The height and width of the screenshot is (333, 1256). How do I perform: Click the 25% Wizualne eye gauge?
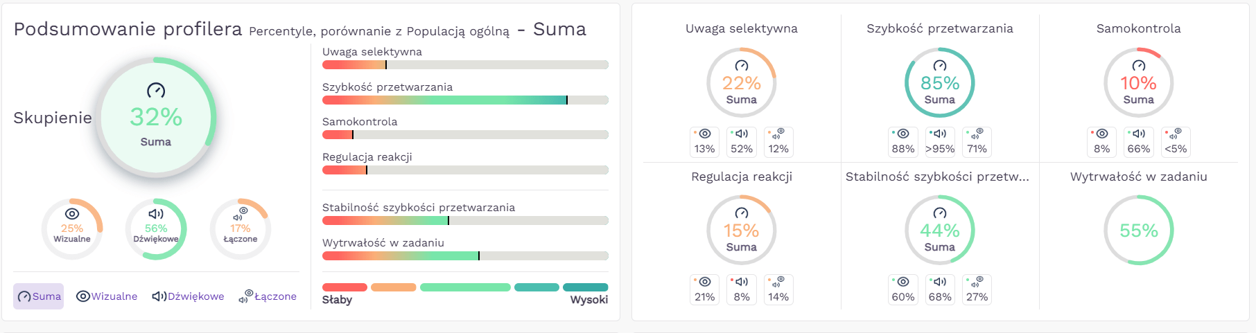(72, 229)
